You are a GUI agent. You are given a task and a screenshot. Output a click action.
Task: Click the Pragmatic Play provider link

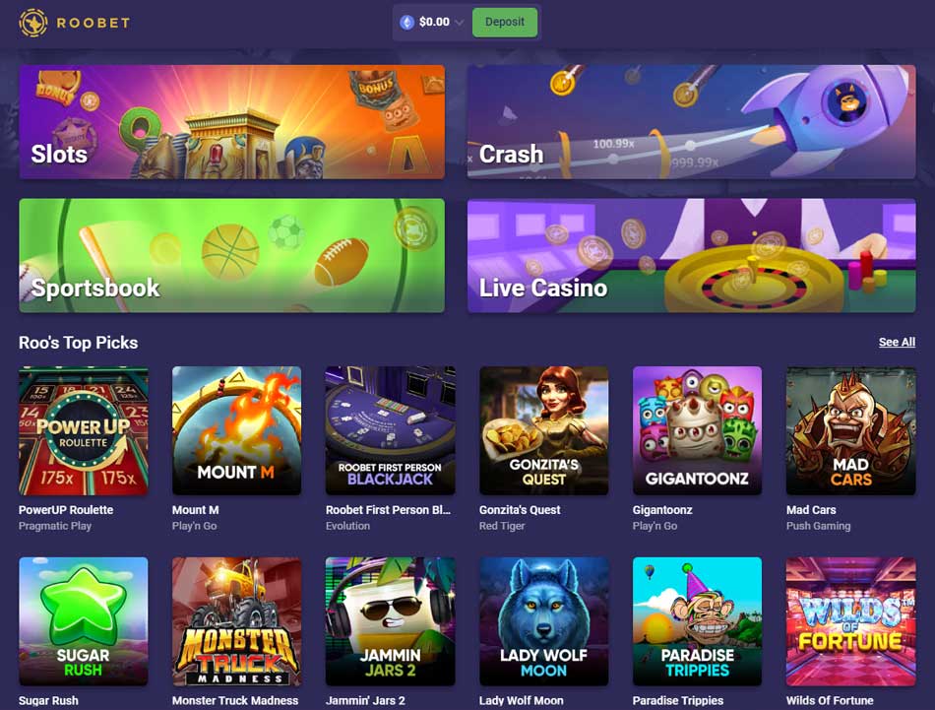[55, 526]
